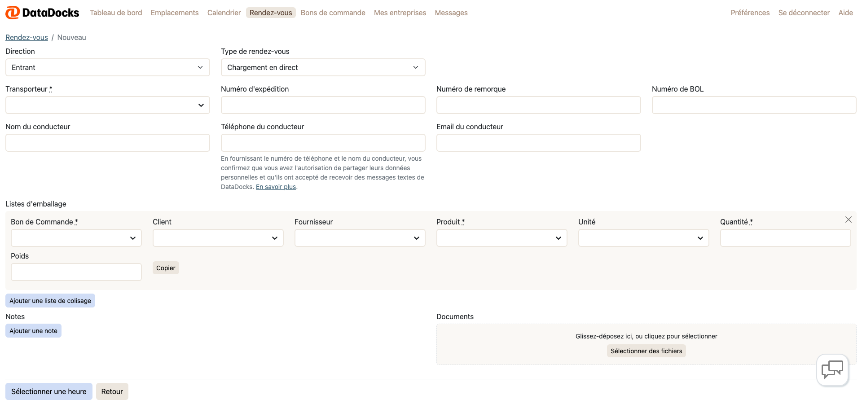Focus the Numéro d'expédition field
862x404 pixels.
(323, 105)
